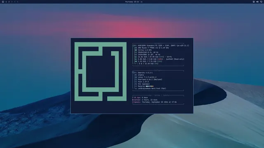The image size is (264, 148).
Task: Click the AMD Ryzen 7 7700X line
Action: coord(153,48)
